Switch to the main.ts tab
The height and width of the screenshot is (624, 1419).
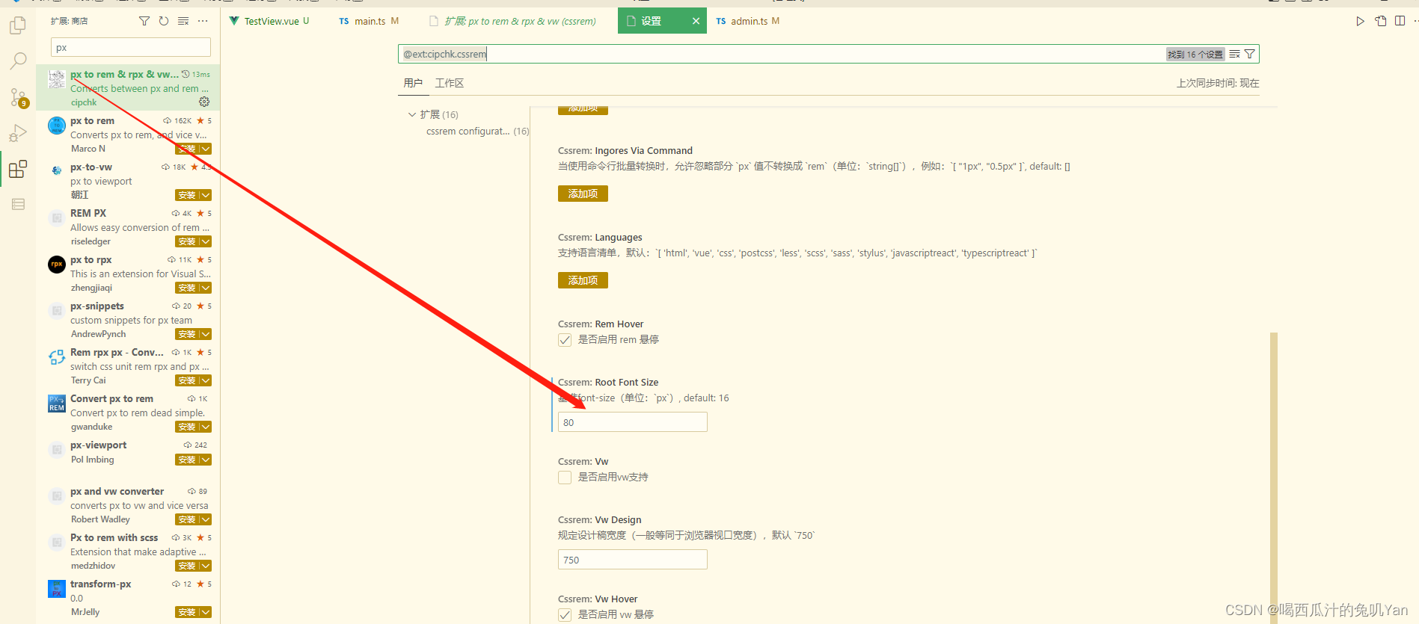370,21
